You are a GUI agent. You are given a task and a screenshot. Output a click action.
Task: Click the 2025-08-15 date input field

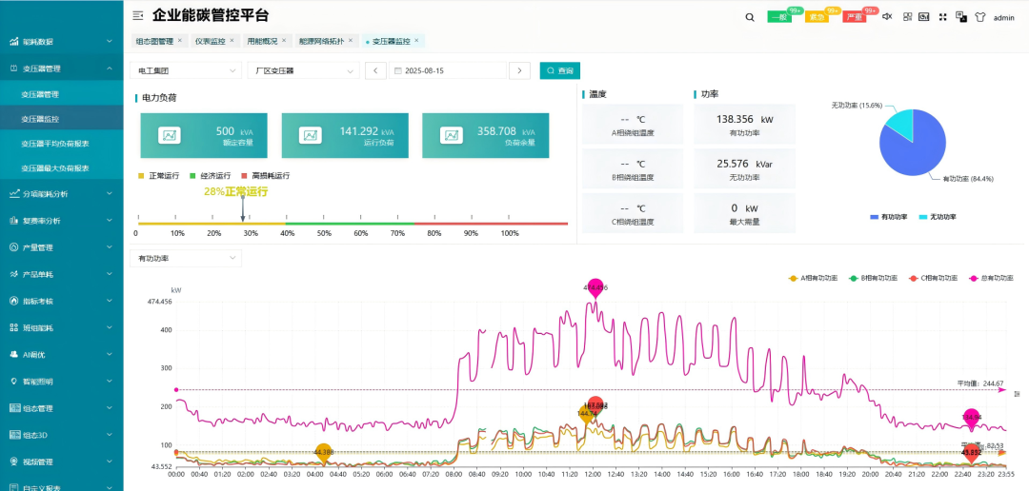point(446,70)
